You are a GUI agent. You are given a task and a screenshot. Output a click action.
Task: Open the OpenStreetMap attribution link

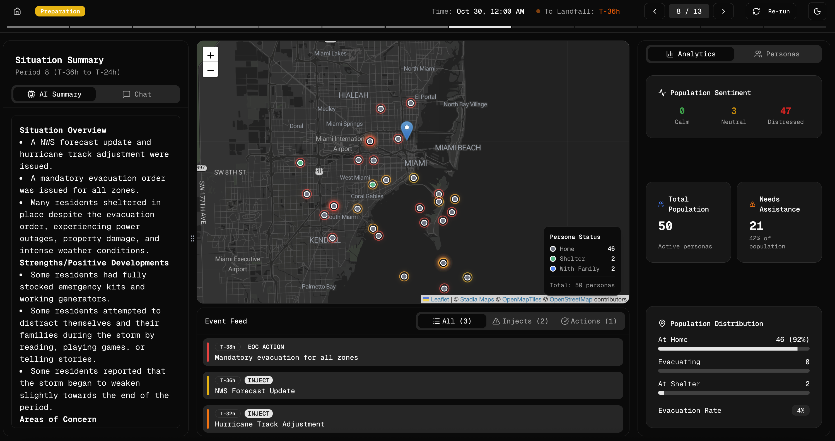[571, 299]
